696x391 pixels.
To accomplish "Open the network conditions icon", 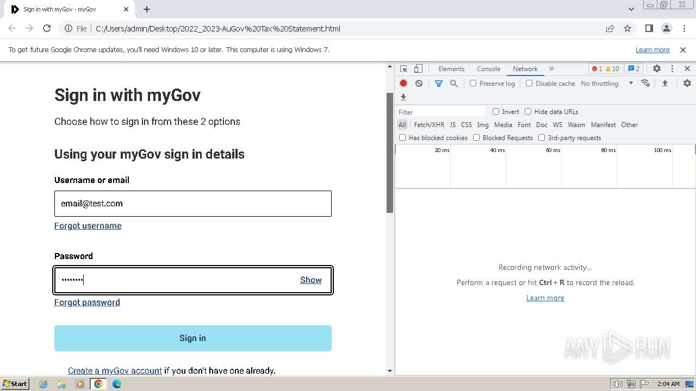I will [645, 83].
